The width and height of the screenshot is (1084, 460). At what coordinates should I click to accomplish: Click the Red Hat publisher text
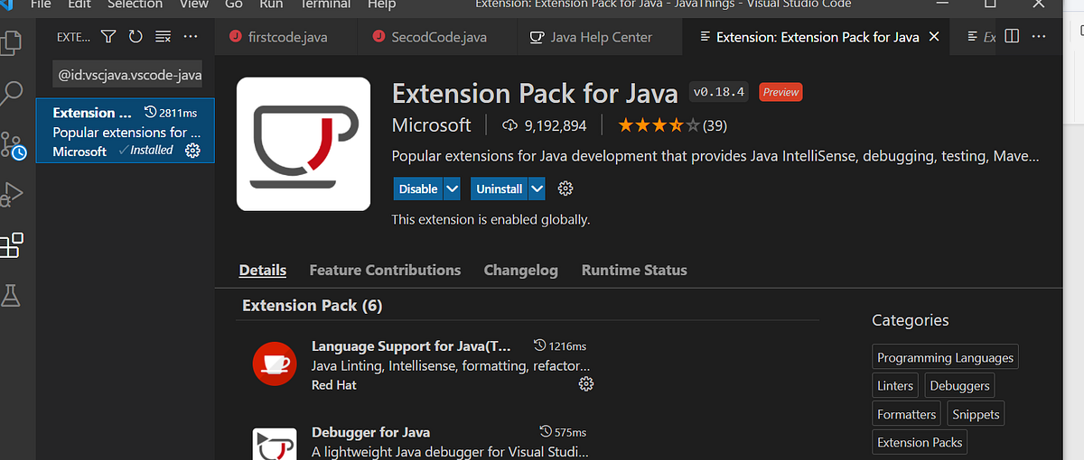[334, 385]
